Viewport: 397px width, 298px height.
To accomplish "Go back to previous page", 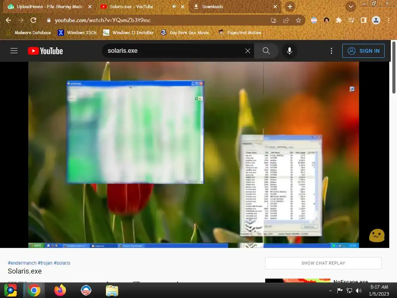I will (x=9, y=20).
